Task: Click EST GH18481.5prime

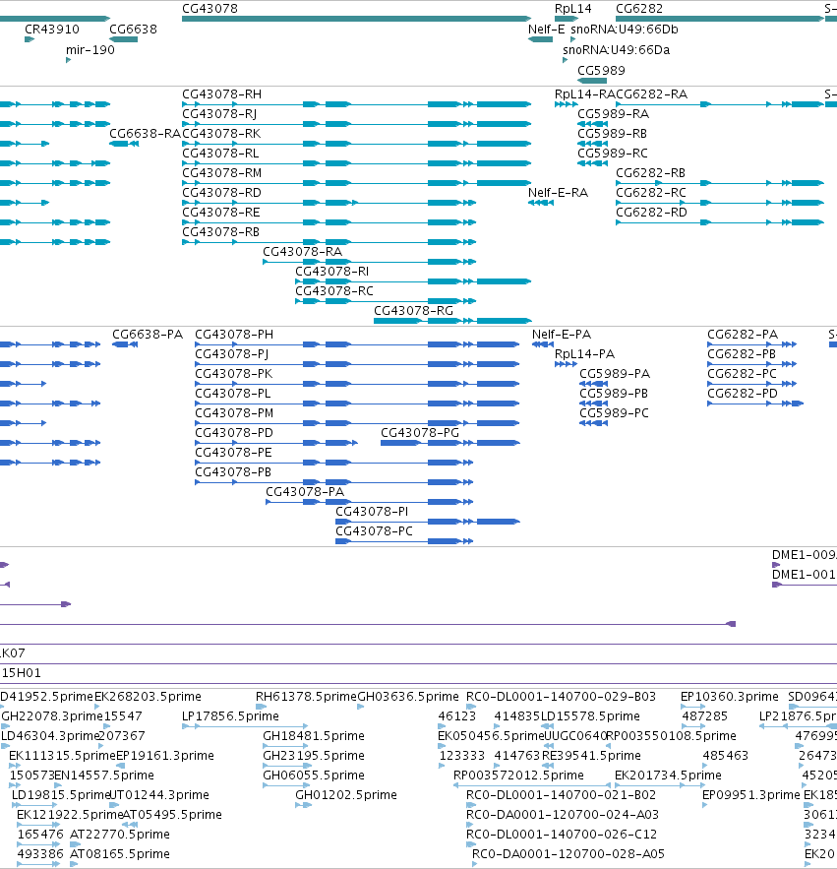Action: point(314,736)
